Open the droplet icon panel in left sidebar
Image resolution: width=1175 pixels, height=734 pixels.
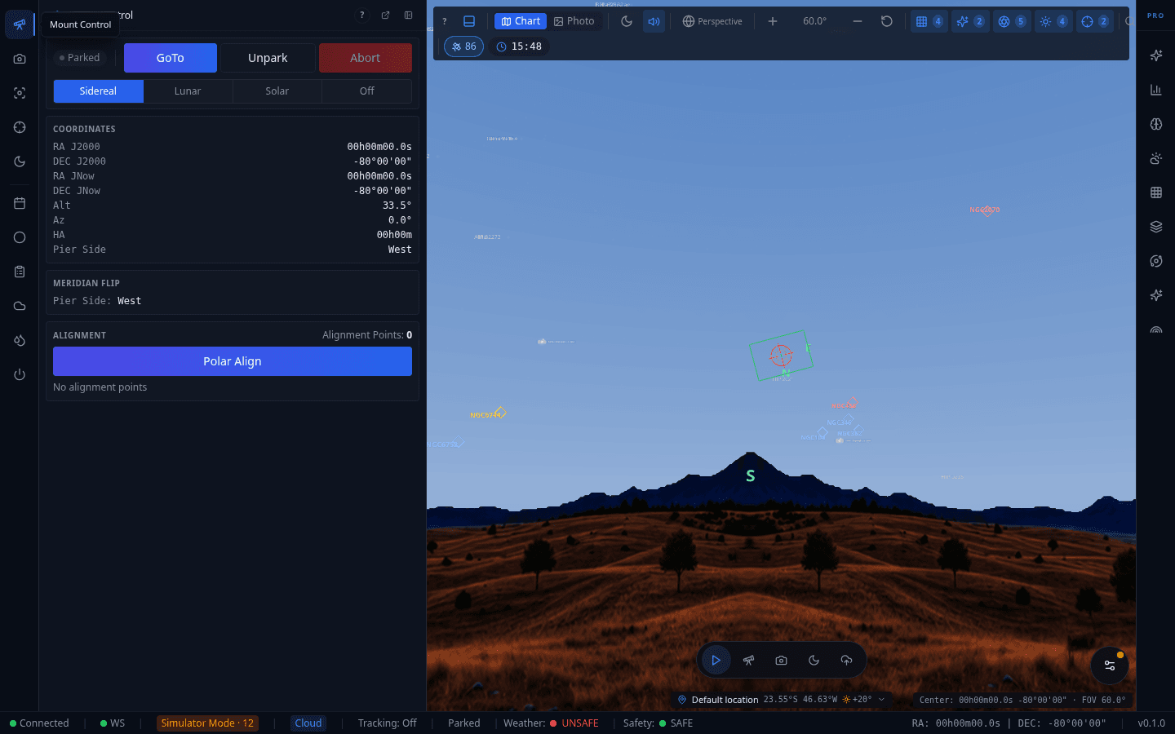pos(20,340)
